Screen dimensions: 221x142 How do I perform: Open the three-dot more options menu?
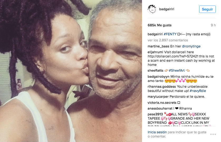pos(213,134)
